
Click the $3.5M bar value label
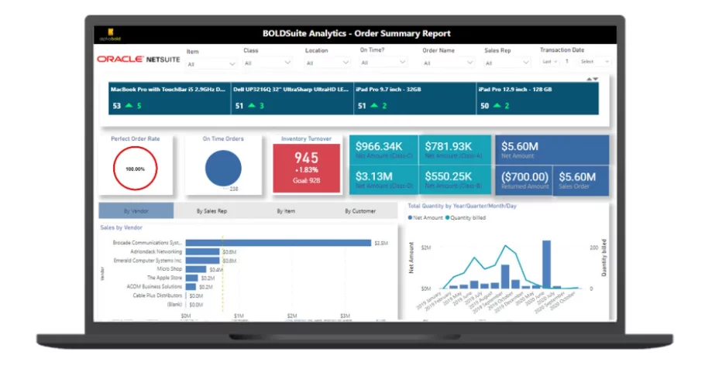[381, 243]
